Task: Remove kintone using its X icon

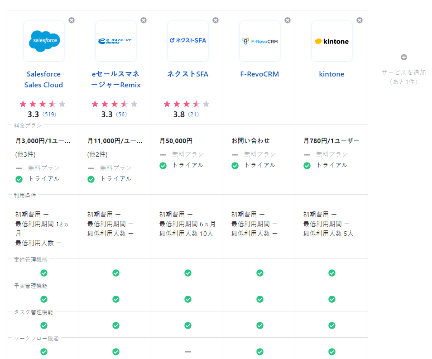Action: pyautogui.click(x=360, y=20)
